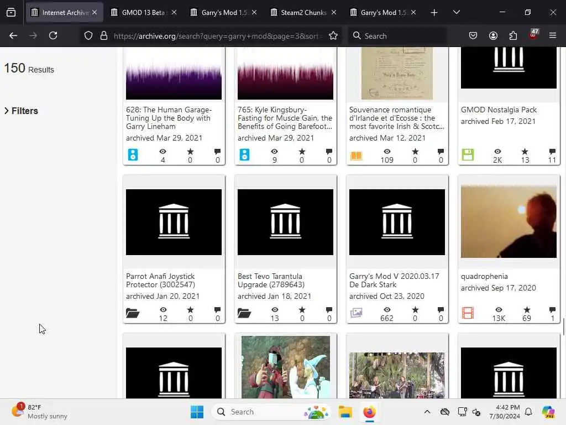Click the site security padlock icon
This screenshot has height=425, width=566.
click(104, 35)
